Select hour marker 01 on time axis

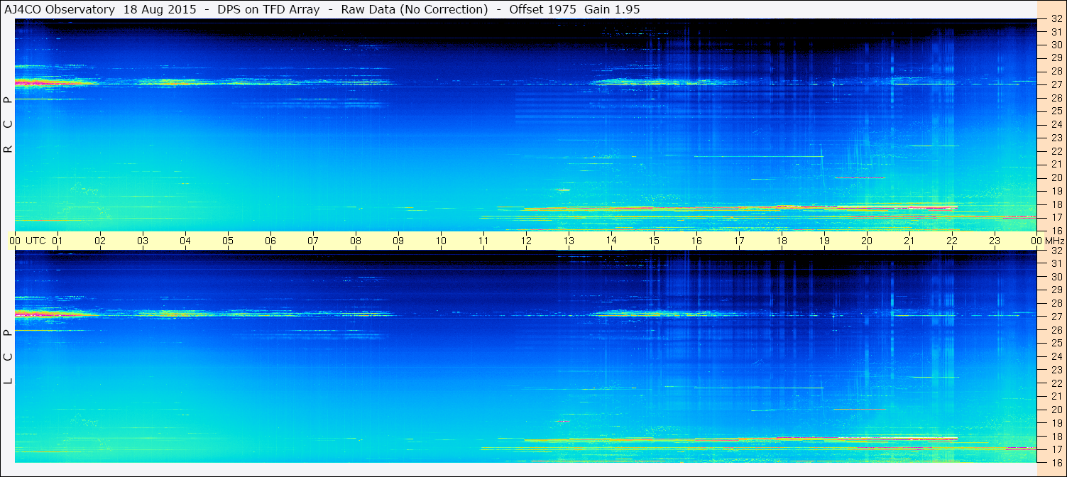[x=58, y=241]
